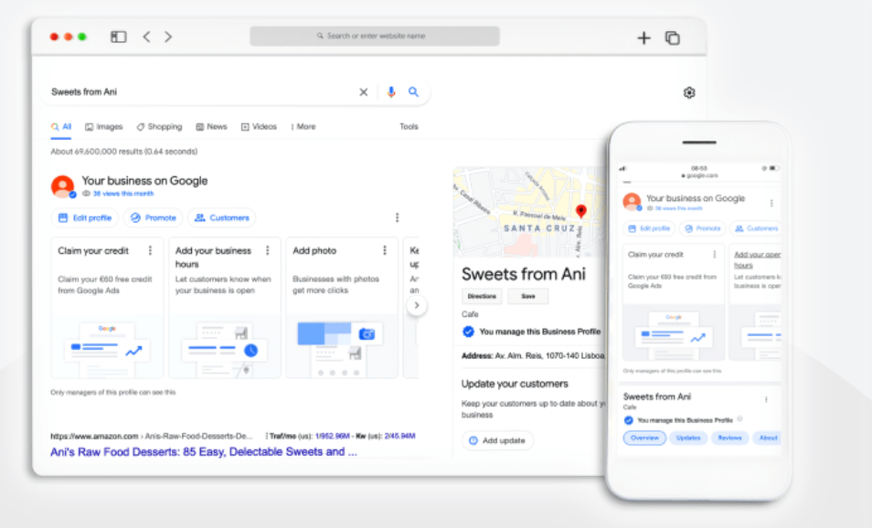872x528 pixels.
Task: Click the microphone voice search icon
Action: pos(391,92)
